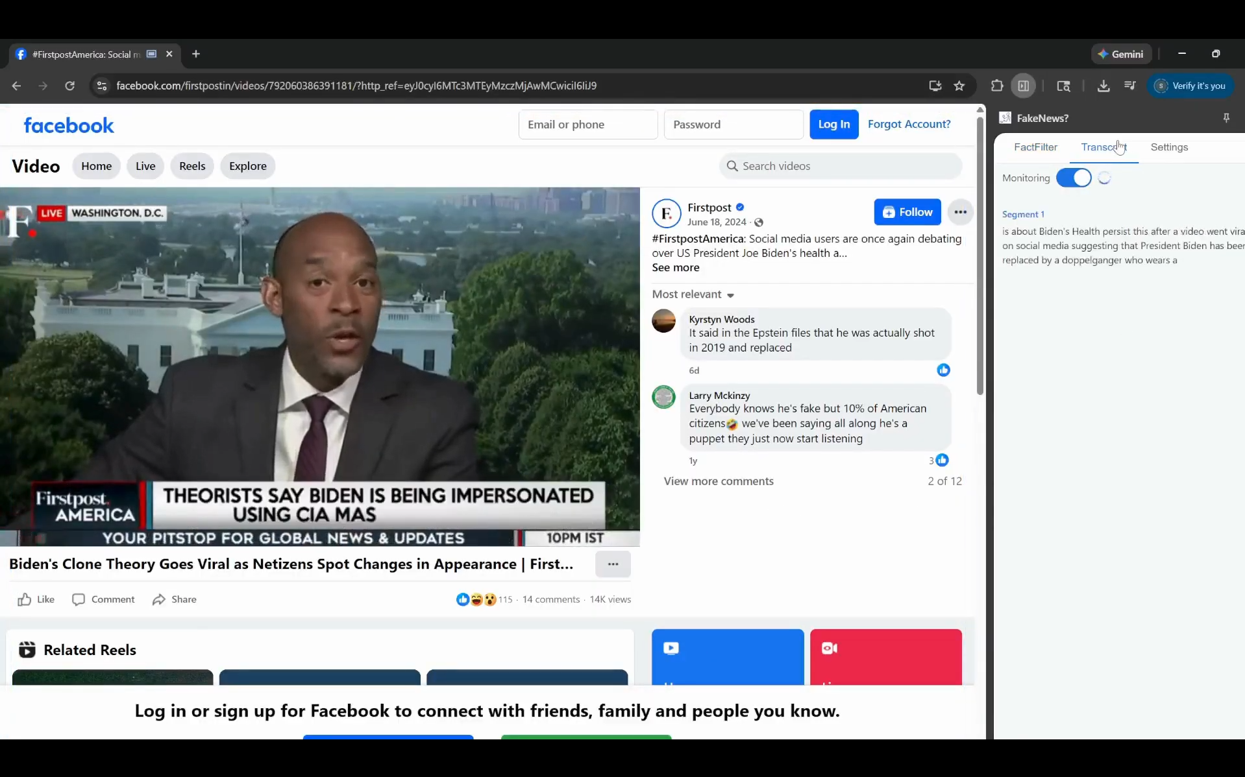This screenshot has width=1245, height=777.
Task: Switch to the Reels tab
Action: 192,166
